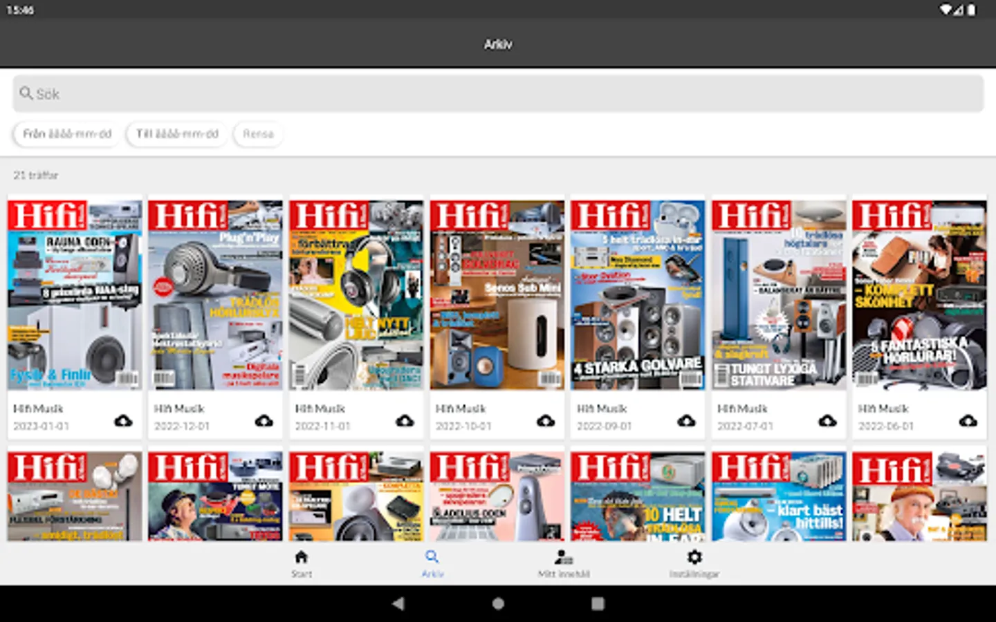Open second-row cover reading 10 Helt
Screen dimensions: 996x622
click(638, 496)
